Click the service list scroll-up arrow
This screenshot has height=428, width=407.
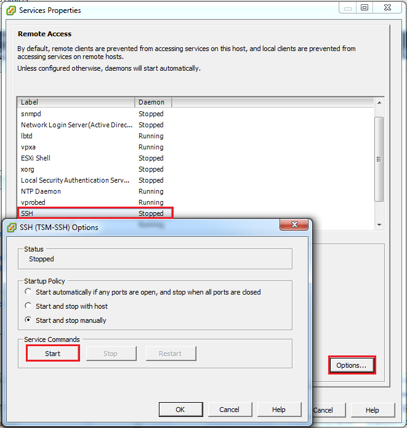[x=379, y=103]
